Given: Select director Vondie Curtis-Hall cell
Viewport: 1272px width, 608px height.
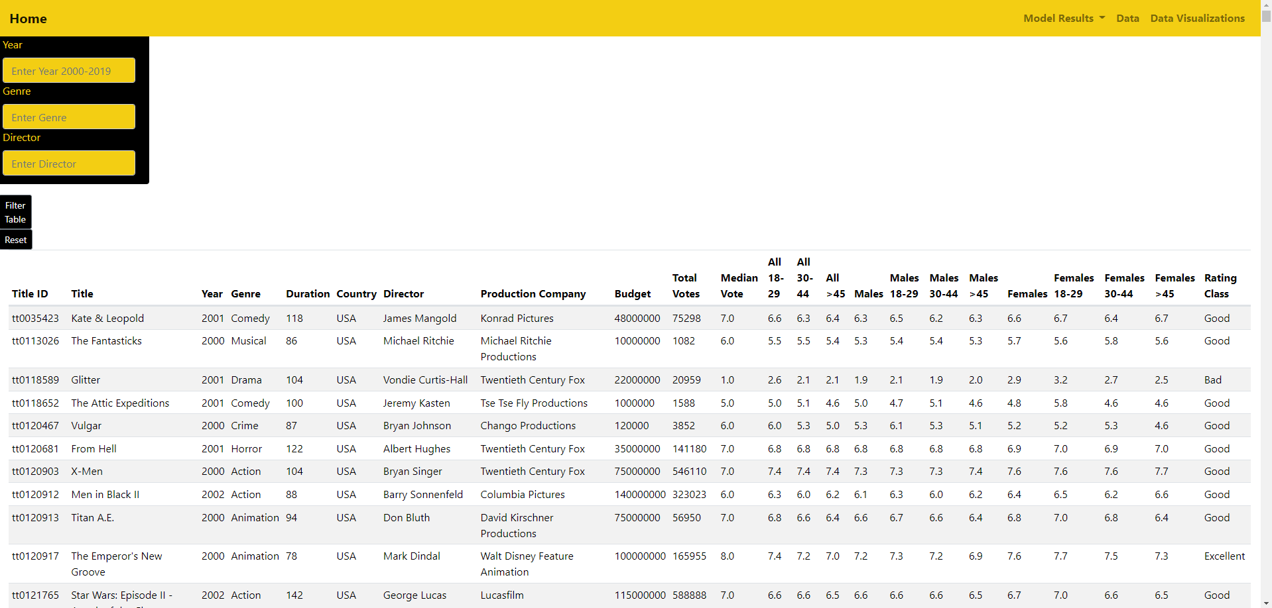Looking at the screenshot, I should click(425, 380).
